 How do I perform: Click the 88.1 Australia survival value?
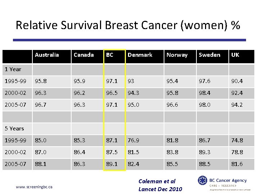coord(40,164)
